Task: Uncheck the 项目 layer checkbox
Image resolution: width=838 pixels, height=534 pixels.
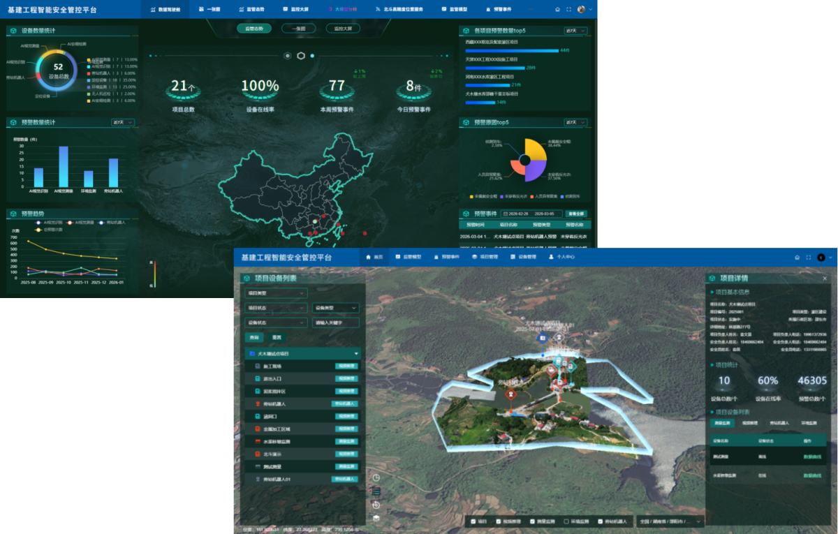Action: [473, 521]
